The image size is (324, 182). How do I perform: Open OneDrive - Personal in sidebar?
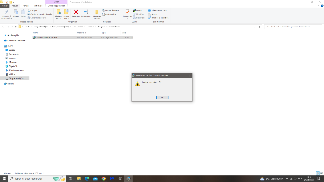pyautogui.click(x=16, y=41)
